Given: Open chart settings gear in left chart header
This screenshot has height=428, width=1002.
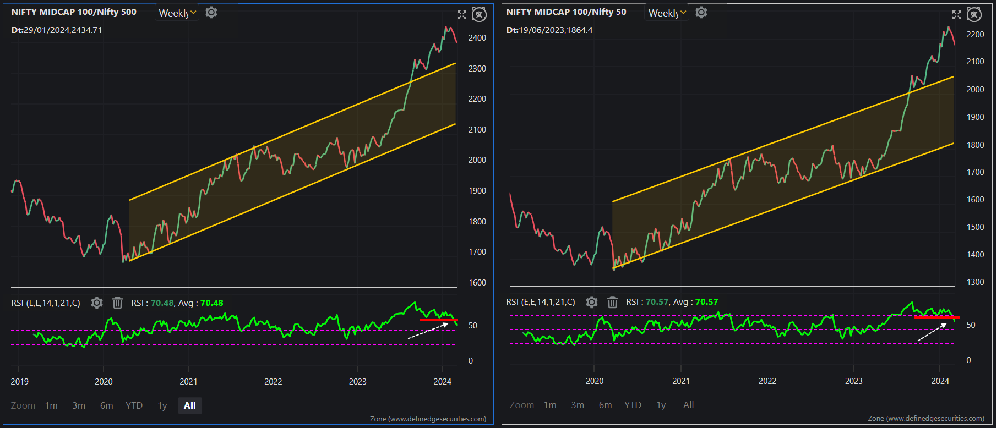Looking at the screenshot, I should (x=211, y=12).
